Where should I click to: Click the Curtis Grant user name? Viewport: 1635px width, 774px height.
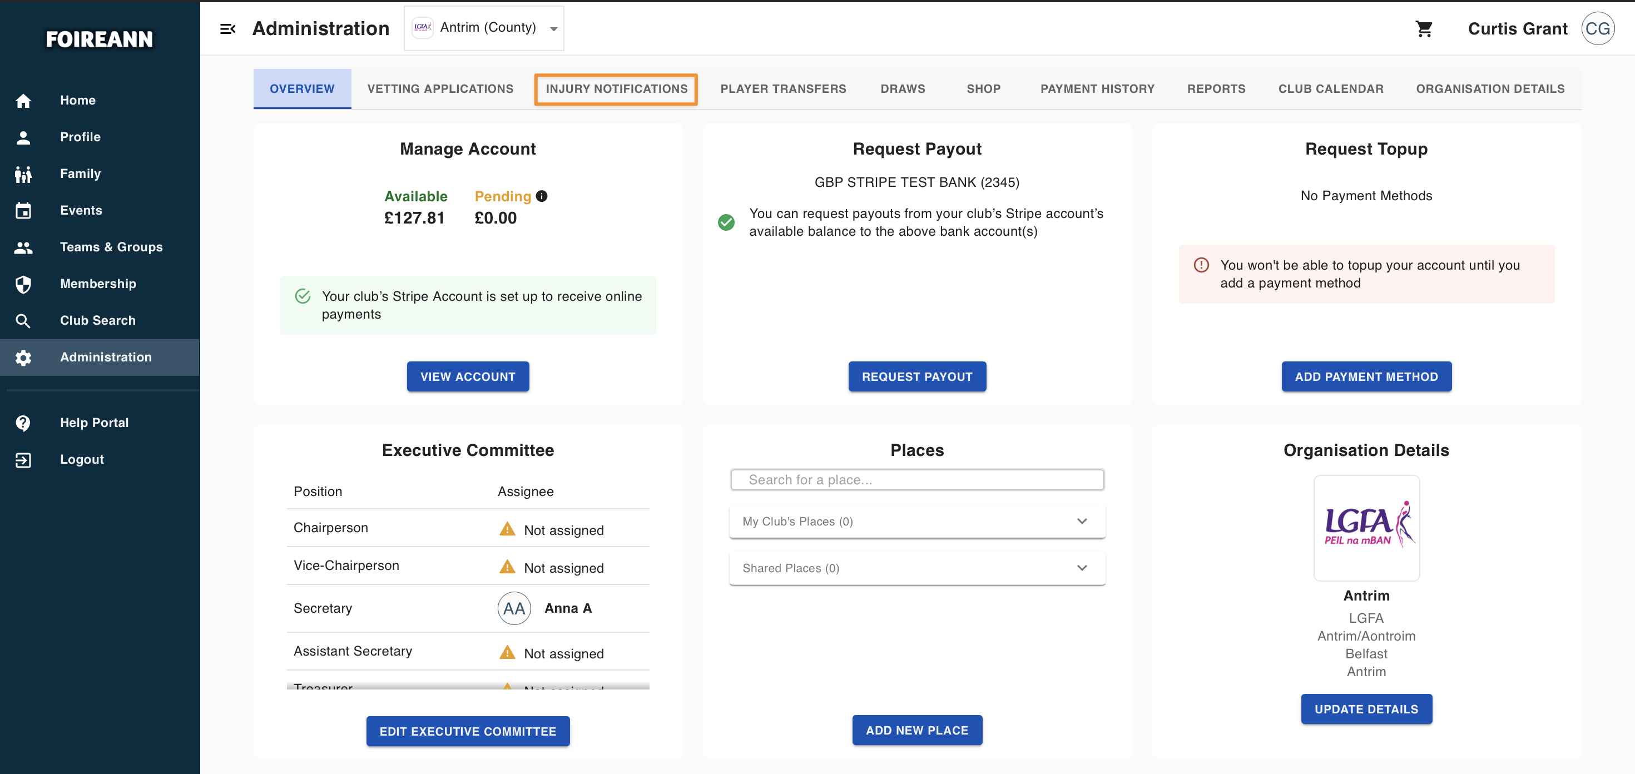pos(1518,28)
